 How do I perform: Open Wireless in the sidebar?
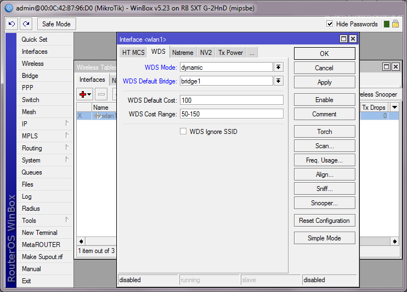click(44, 64)
